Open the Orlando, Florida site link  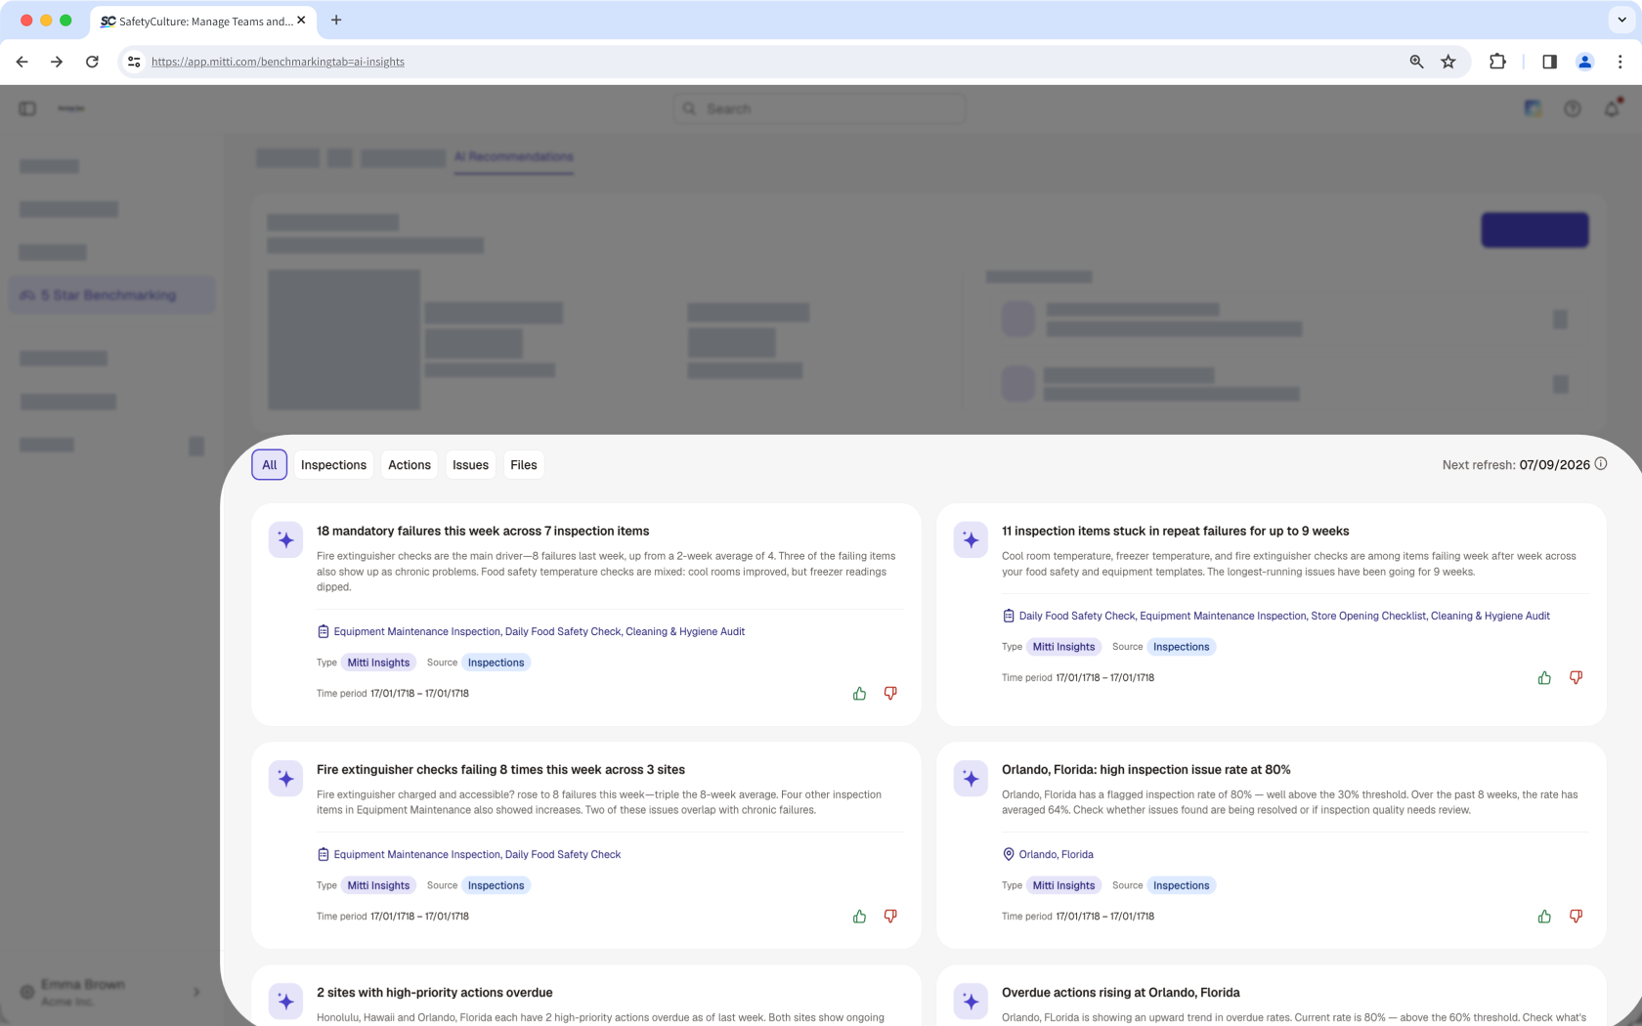1056,855
